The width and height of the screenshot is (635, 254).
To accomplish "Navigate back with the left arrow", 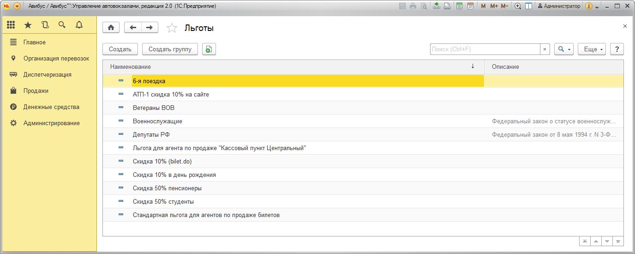I will coord(133,28).
